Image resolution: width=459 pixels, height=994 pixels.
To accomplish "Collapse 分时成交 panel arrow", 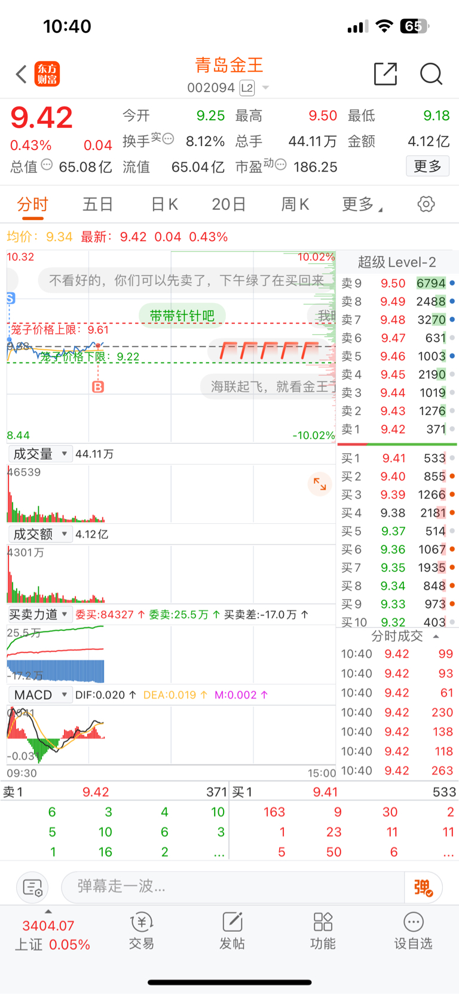I will 436,636.
